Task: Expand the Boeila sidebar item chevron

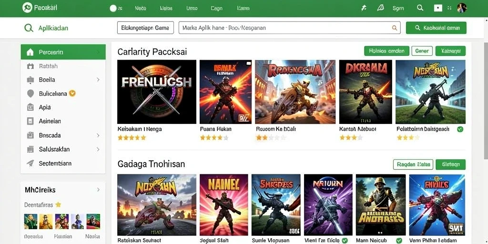Action: [98, 80]
